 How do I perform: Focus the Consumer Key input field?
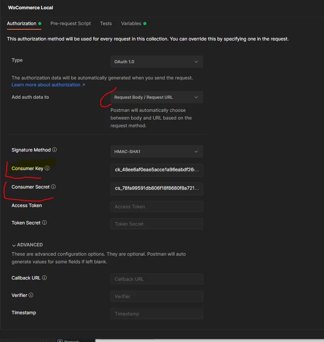tap(157, 170)
